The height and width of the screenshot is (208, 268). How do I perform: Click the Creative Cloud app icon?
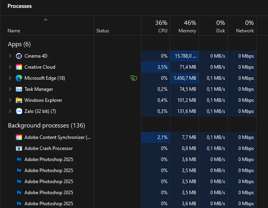(x=19, y=67)
